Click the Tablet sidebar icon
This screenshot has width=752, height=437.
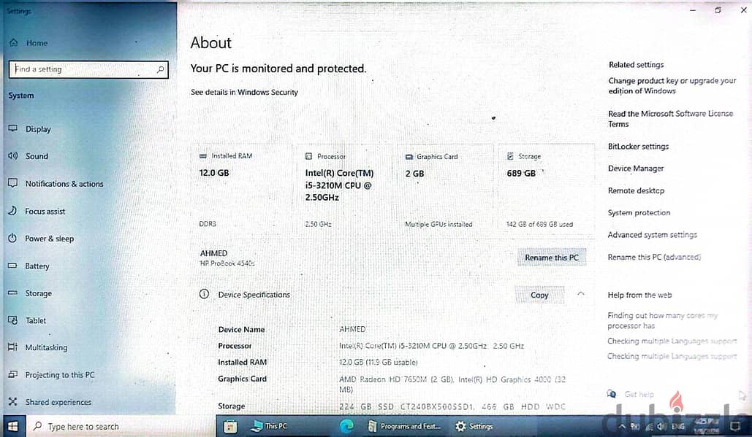13,320
